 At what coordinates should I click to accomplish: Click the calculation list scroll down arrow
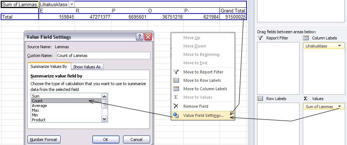pyautogui.click(x=104, y=119)
